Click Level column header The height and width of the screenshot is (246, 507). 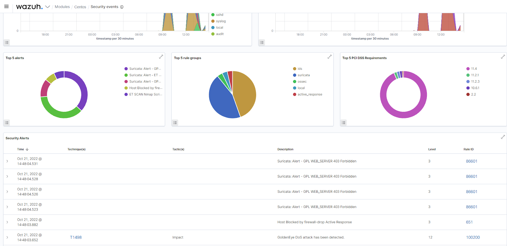[x=432, y=149]
